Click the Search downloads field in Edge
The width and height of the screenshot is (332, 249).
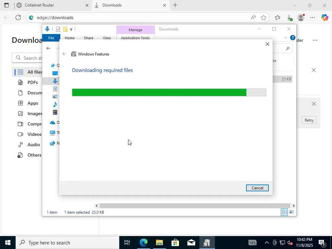click(x=27, y=58)
